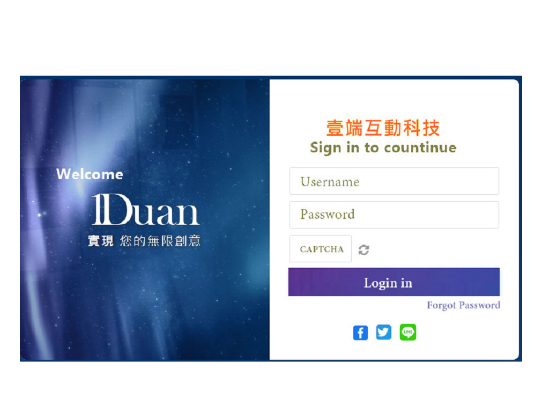Image resolution: width=549 pixels, height=412 pixels.
Task: Click the bold 實現 word under the logo
Action: tap(101, 241)
